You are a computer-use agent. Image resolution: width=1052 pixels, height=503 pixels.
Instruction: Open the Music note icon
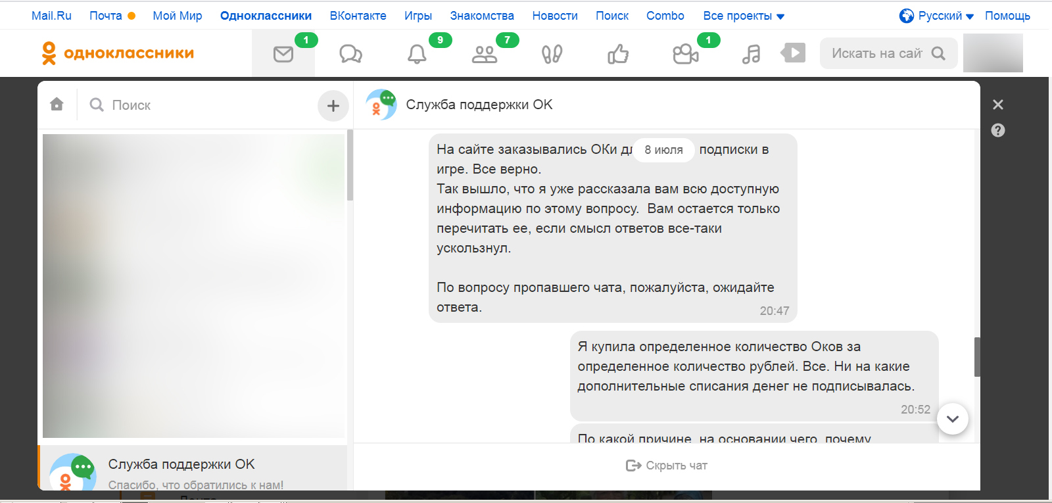click(751, 54)
